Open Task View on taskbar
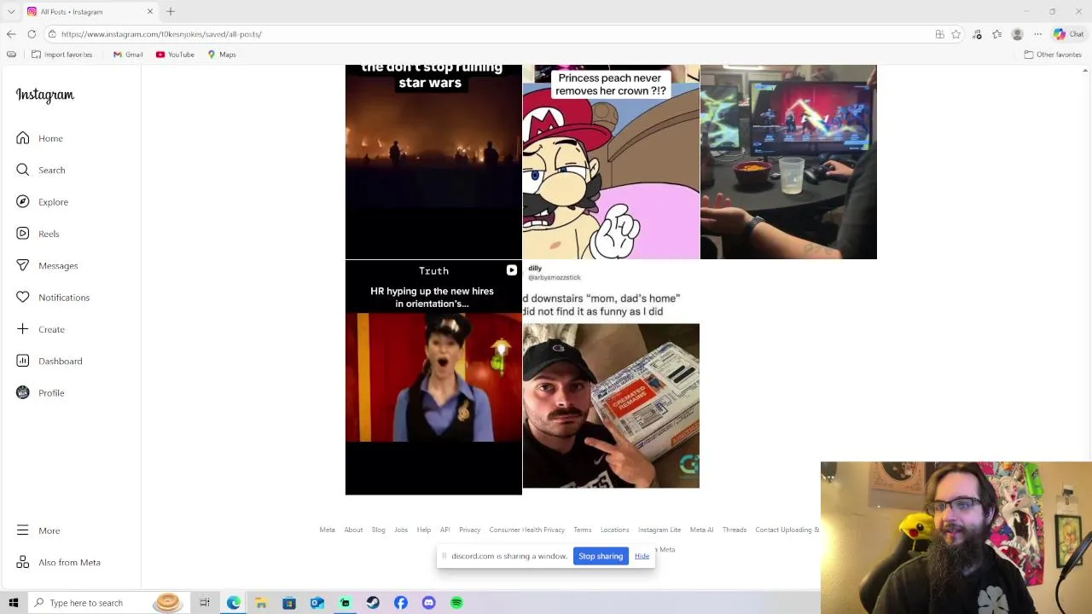The height and width of the screenshot is (614, 1092). [x=205, y=603]
